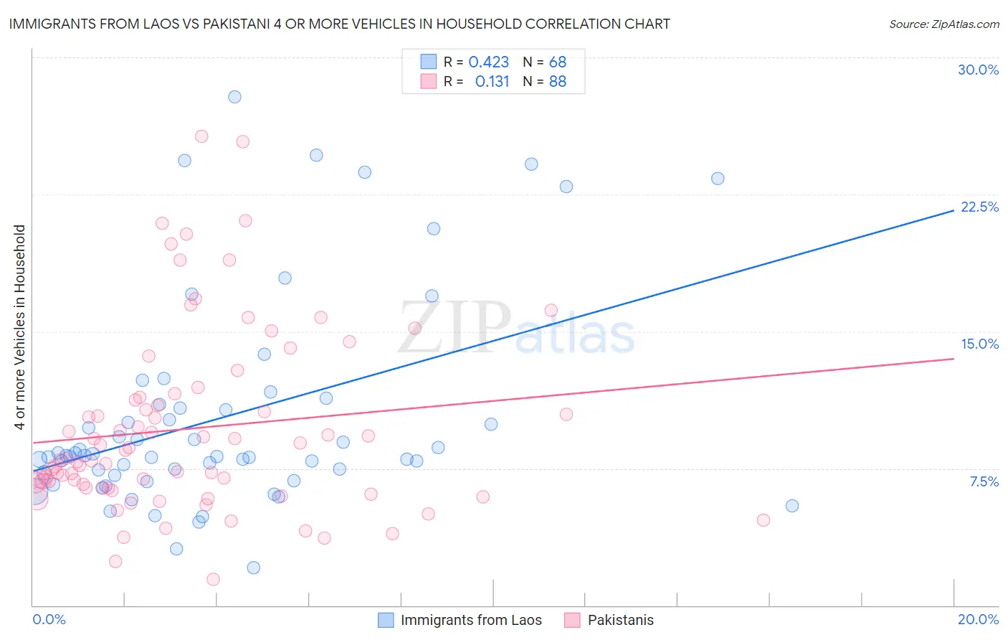Viewport: 1008px width, 640px height.
Task: Click the N = 68 value in legend
Action: click(545, 62)
